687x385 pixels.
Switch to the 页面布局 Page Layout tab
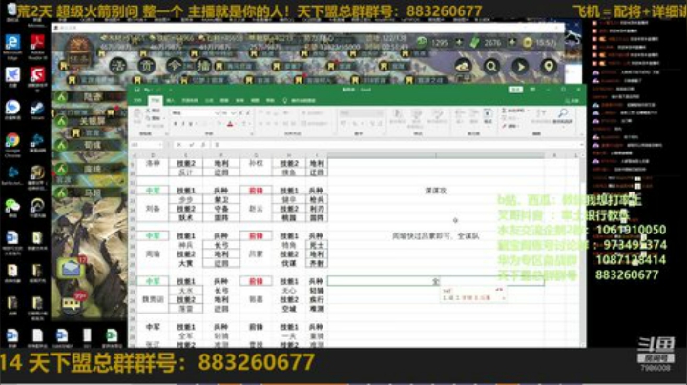(x=190, y=101)
